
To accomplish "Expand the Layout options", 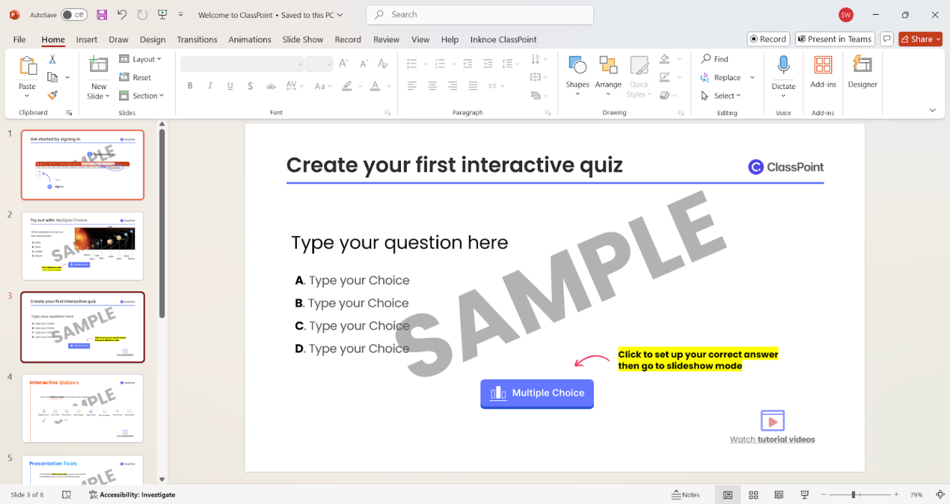I will click(142, 59).
